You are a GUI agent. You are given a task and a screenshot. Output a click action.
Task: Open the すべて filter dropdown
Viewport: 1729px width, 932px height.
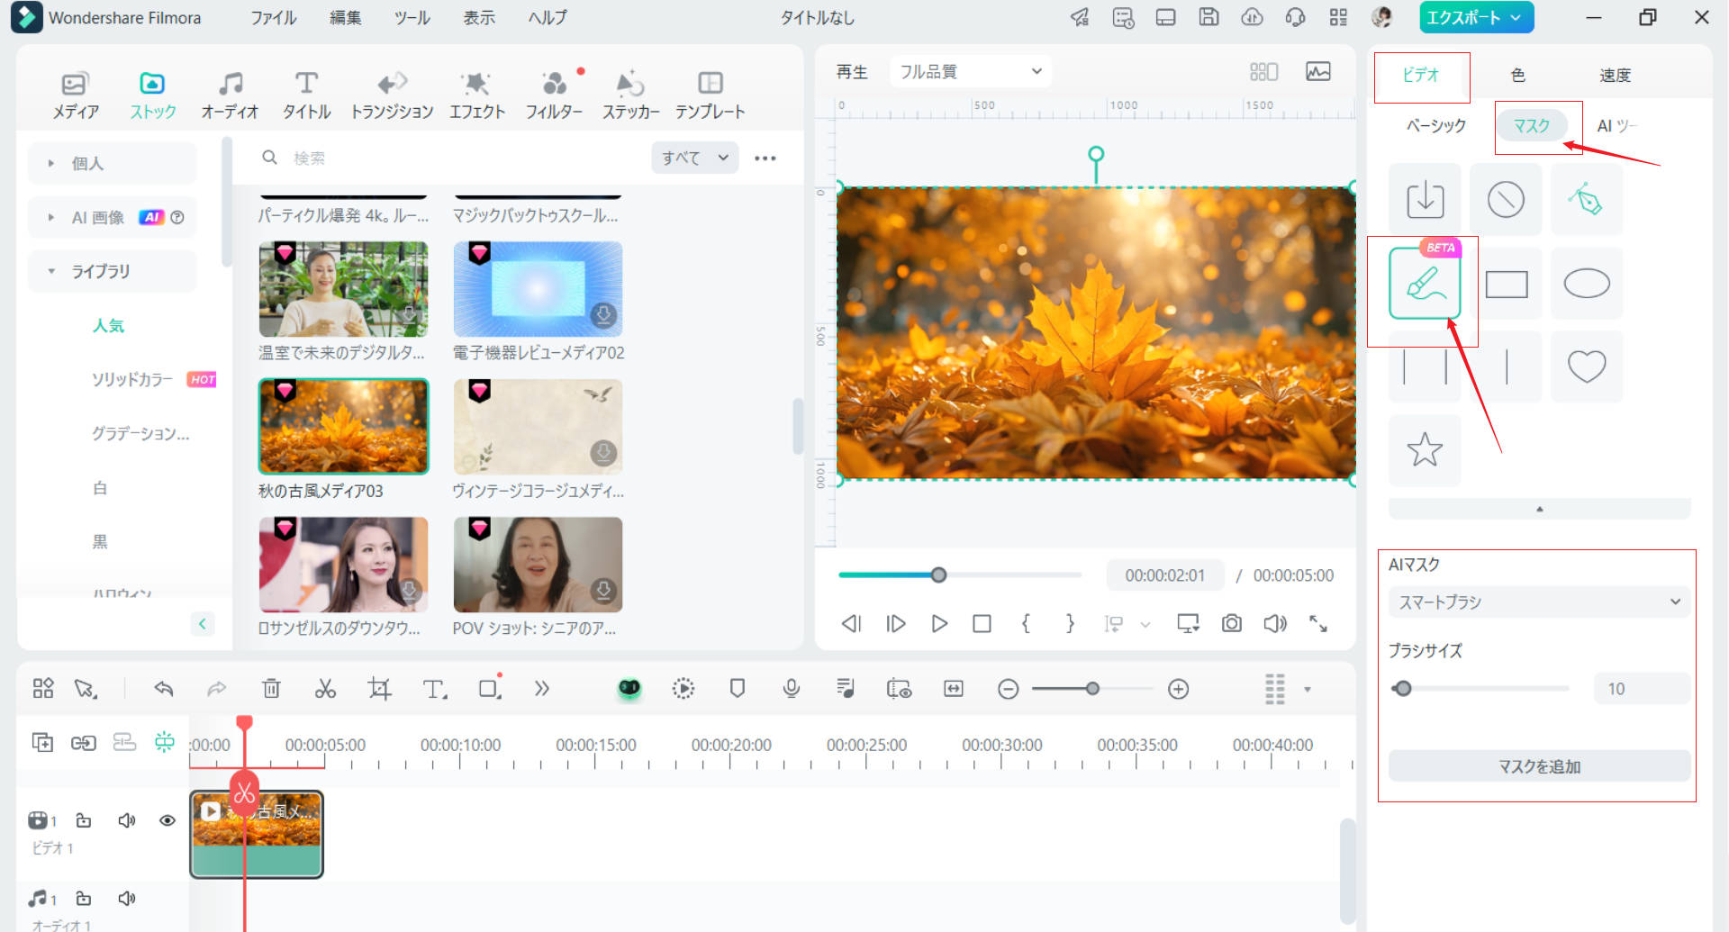pyautogui.click(x=694, y=158)
